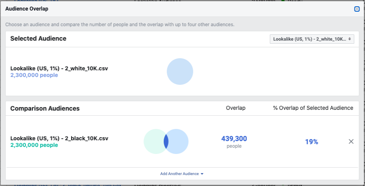Click the selected audience blue circle
The height and width of the screenshot is (186, 365).
(x=180, y=72)
